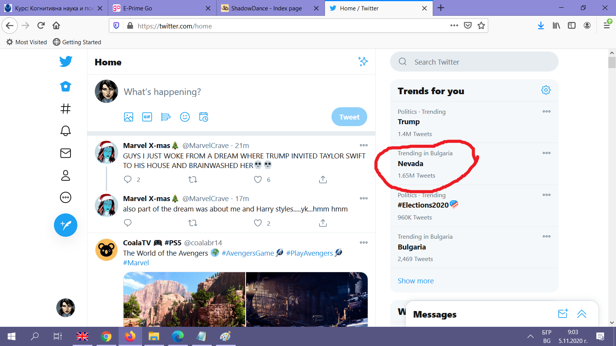Reply to the Harry styles dream tweet
Viewport: 616px width, 346px height.
tap(128, 223)
